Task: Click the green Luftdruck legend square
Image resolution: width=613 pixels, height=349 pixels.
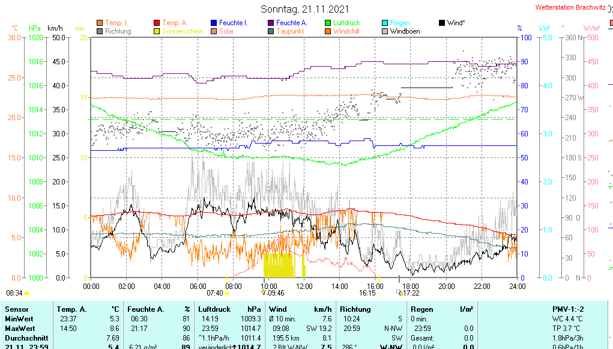Action: click(328, 23)
